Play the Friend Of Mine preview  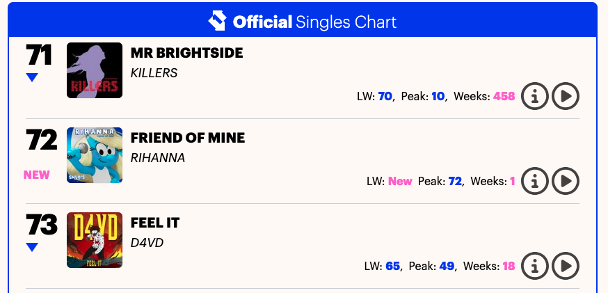[566, 181]
